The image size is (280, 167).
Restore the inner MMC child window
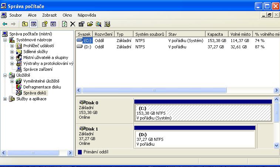coord(270,15)
